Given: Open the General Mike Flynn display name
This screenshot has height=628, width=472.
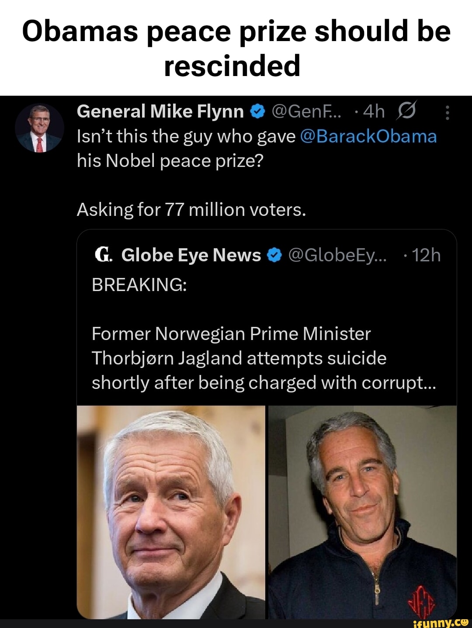Looking at the screenshot, I should point(160,112).
